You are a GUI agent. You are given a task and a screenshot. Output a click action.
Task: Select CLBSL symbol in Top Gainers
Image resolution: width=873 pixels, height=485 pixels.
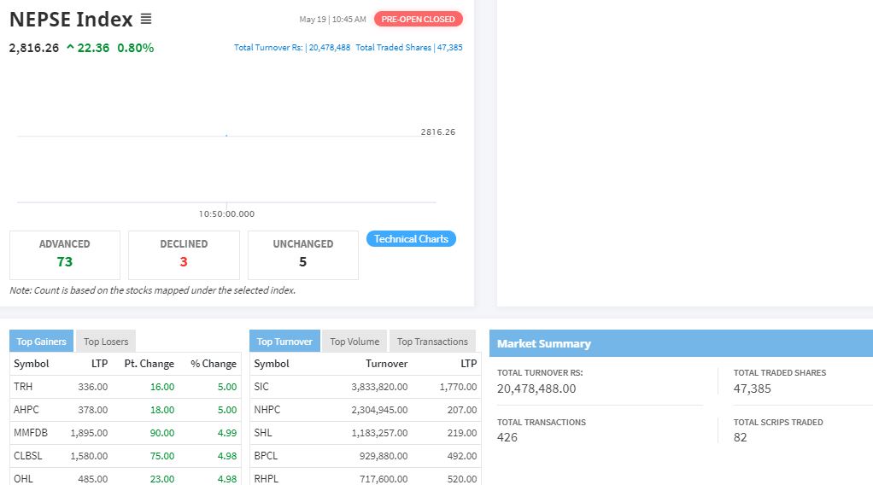(28, 455)
